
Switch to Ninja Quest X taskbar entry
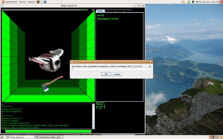tap(20, 137)
